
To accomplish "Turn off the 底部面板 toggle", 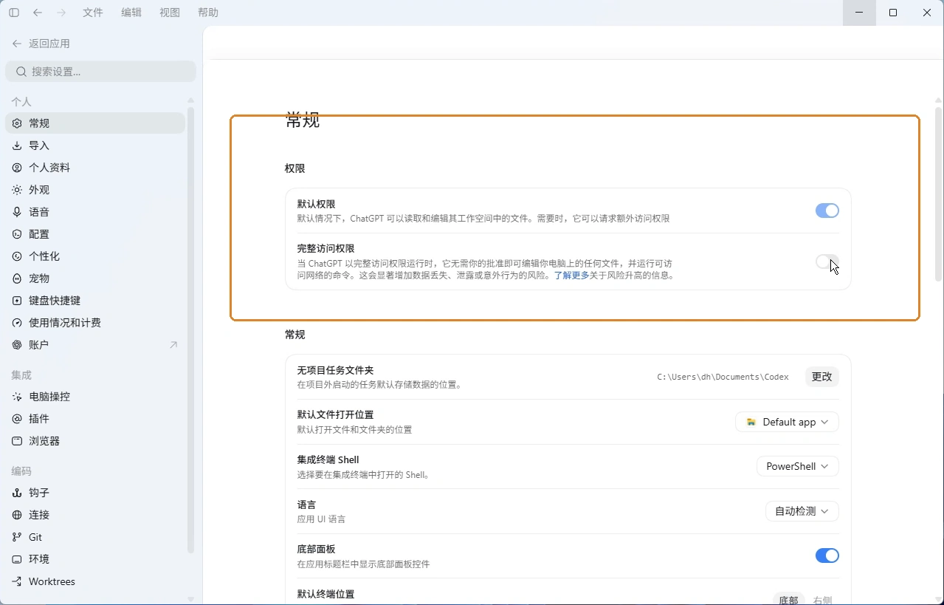I will point(827,556).
